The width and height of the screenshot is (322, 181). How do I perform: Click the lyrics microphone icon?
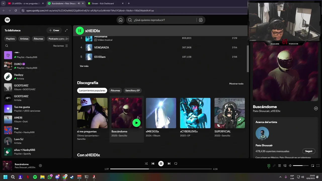point(274,166)
